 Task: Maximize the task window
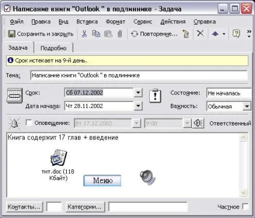coord(234,8)
